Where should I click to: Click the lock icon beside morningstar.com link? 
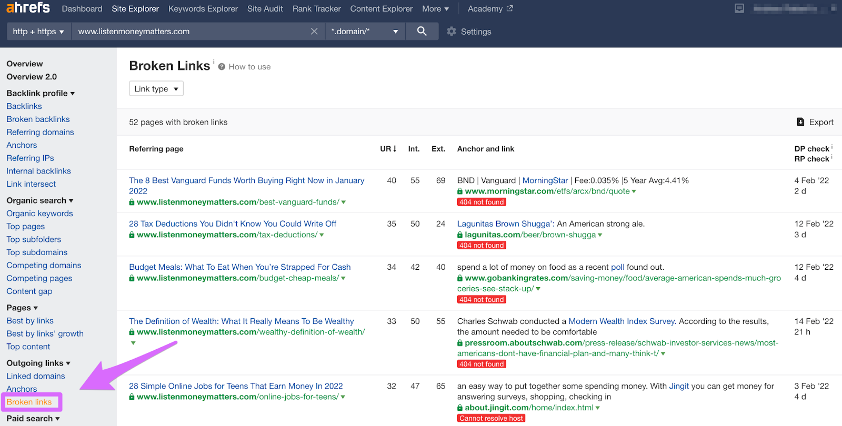[x=460, y=191]
